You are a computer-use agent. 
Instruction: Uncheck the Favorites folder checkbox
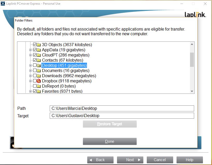35,91
